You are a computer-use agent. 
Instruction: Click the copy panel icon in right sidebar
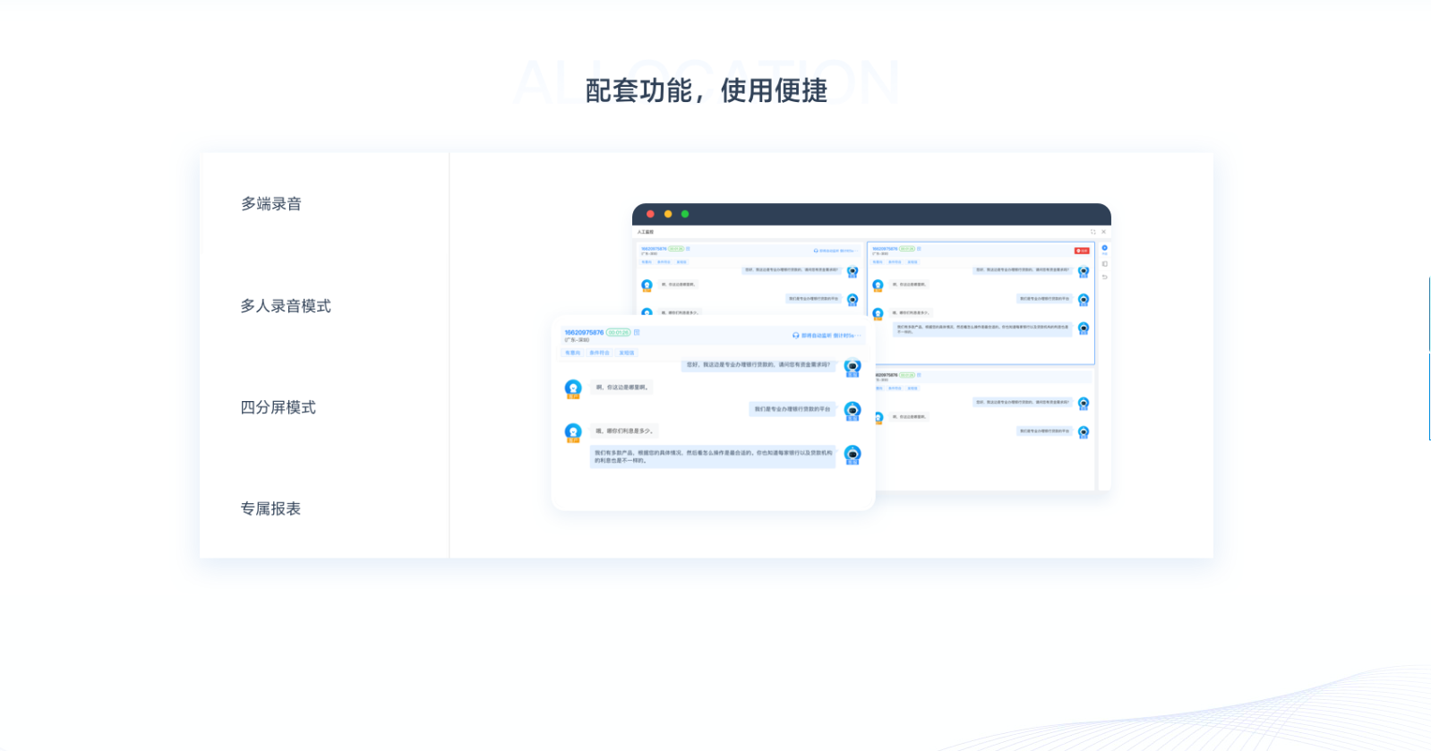coord(1104,264)
